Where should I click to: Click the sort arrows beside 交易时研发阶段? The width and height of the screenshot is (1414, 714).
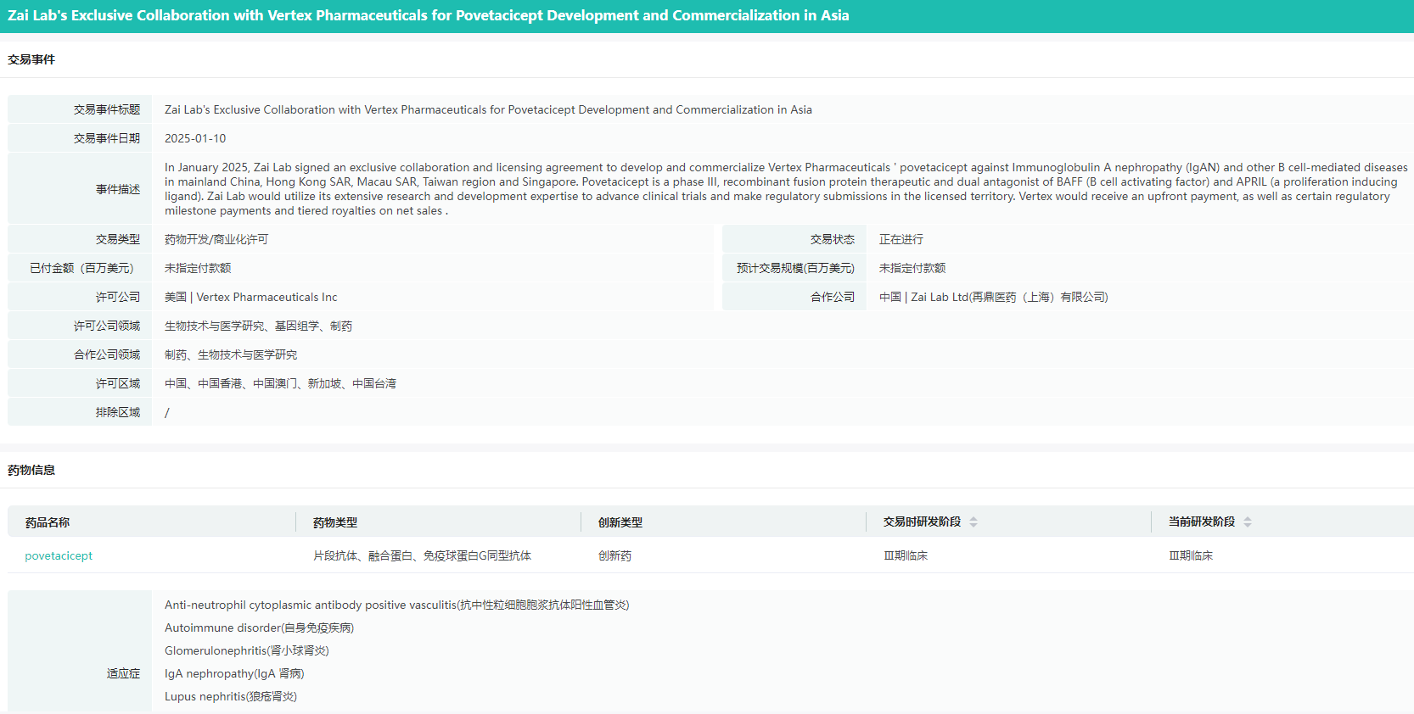pyautogui.click(x=974, y=522)
